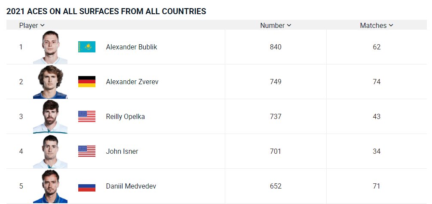The image size is (432, 204).
Task: Click the Germany flag icon
Action: click(87, 82)
